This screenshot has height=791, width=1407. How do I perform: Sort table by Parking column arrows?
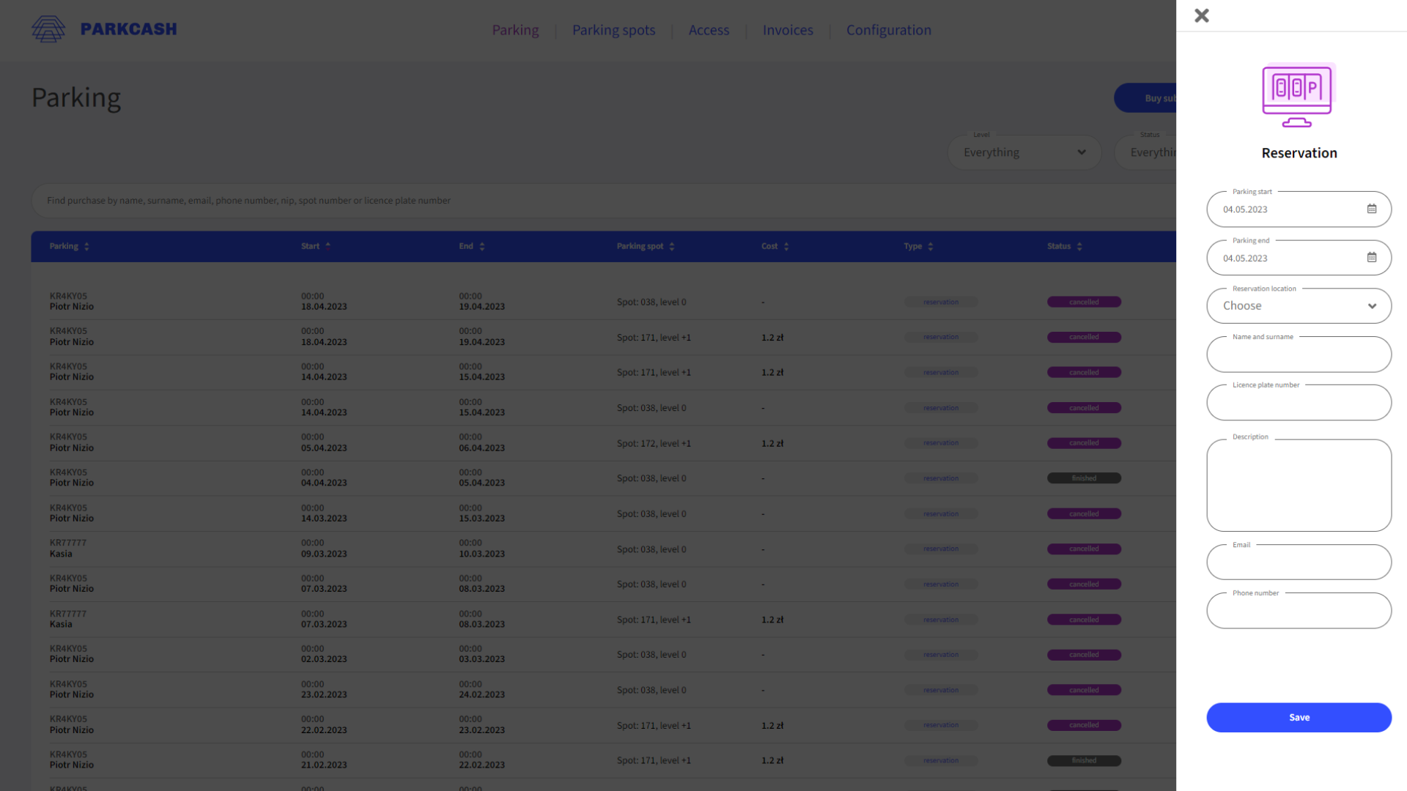pyautogui.click(x=86, y=246)
